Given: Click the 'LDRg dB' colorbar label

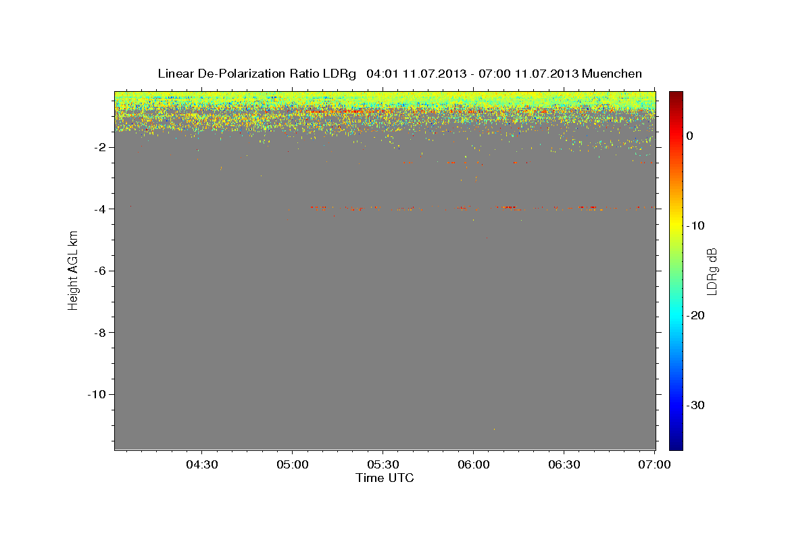Looking at the screenshot, I should [712, 271].
